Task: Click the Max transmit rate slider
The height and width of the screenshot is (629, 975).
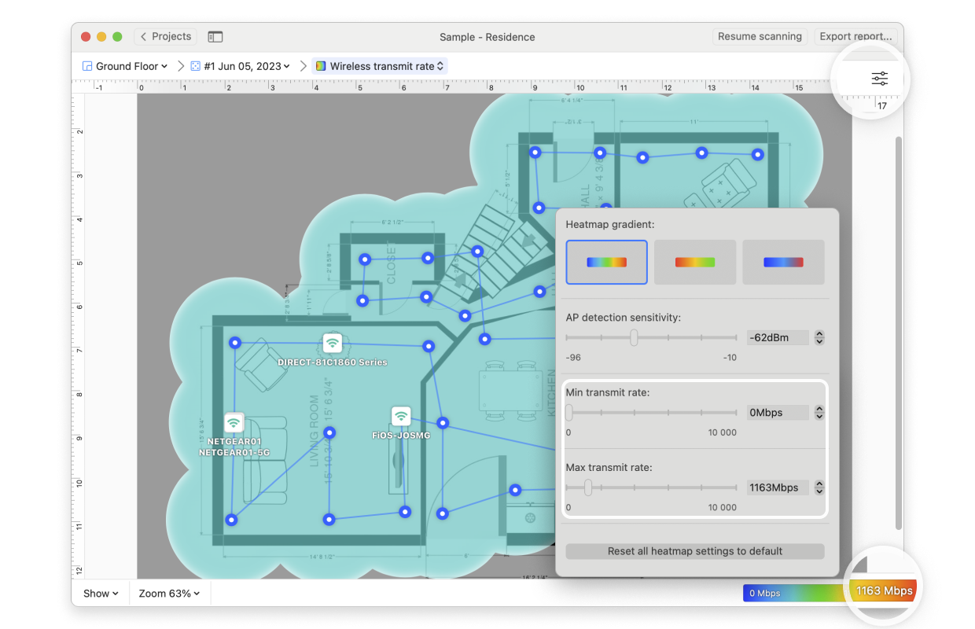Action: pyautogui.click(x=652, y=487)
